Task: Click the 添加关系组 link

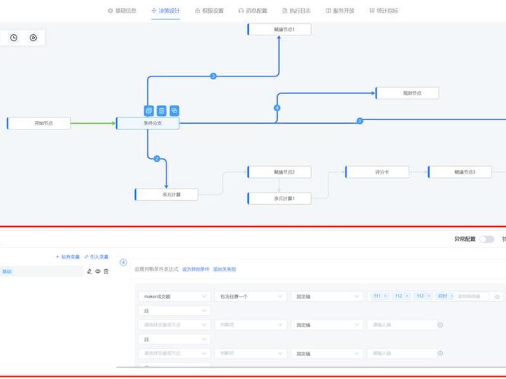Action: 225,269
